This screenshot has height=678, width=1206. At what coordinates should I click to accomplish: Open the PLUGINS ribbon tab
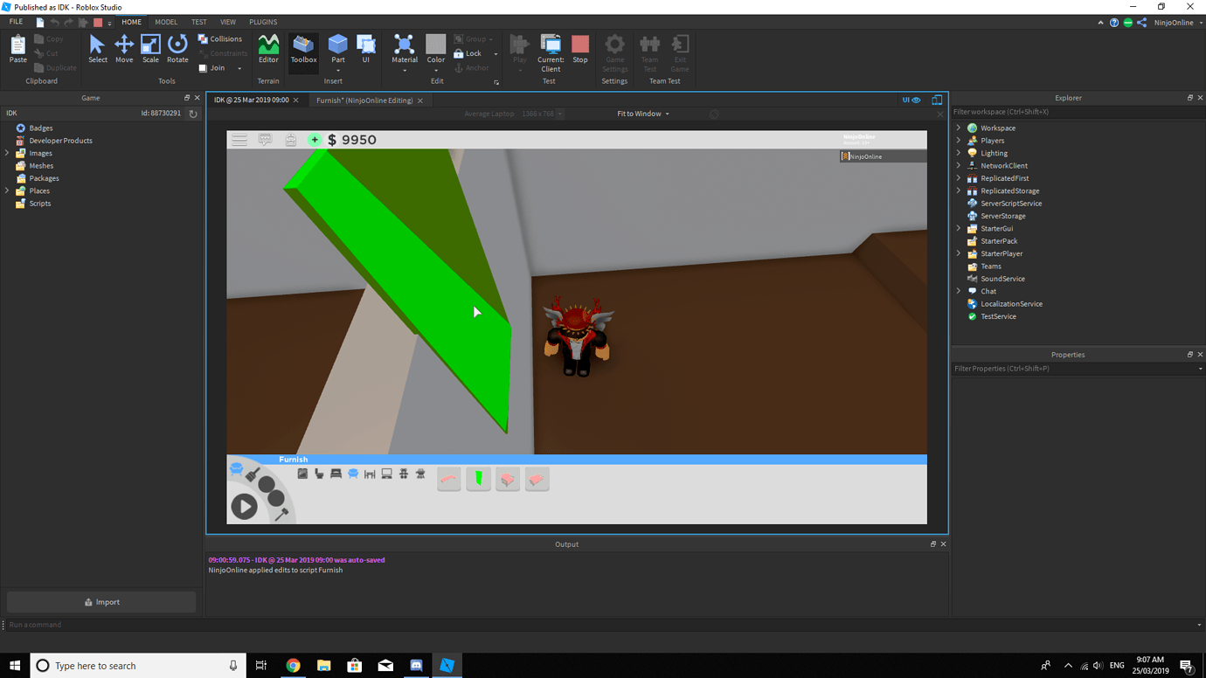tap(263, 22)
